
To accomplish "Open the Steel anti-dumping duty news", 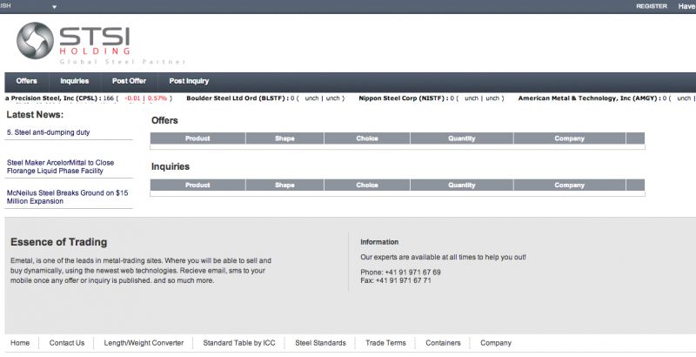I will 48,132.
